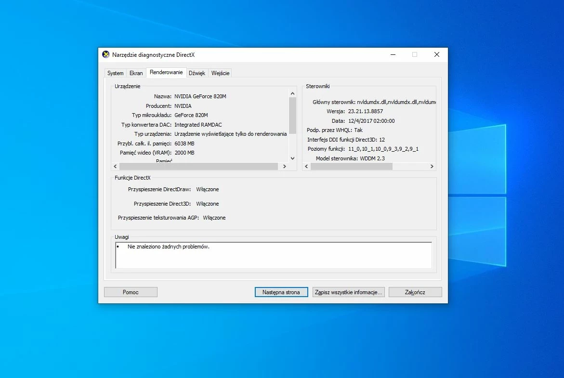Click right arrow of Sterowniki horizontal scrollbar

(432, 166)
